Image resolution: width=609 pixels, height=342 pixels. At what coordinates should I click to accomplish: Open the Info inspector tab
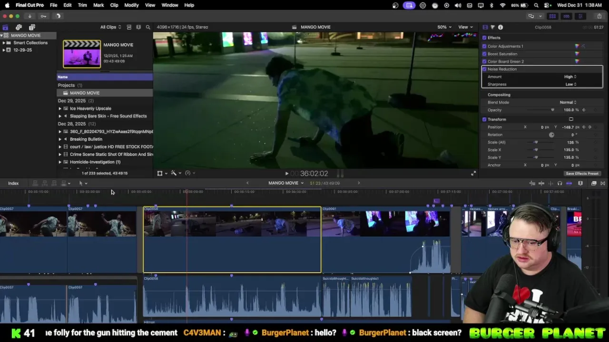(501, 27)
